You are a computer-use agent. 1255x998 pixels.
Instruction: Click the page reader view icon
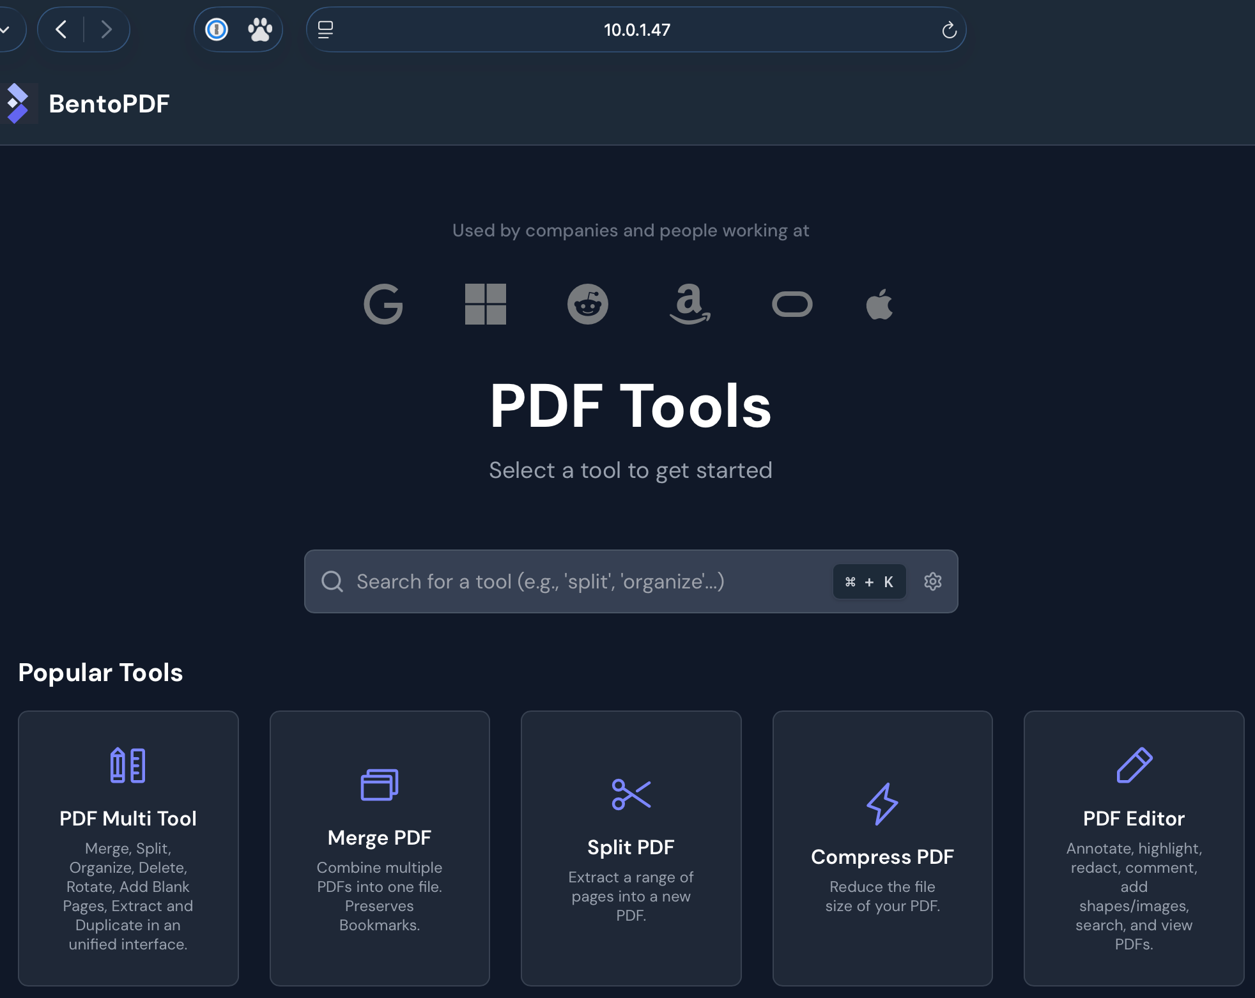tap(325, 29)
